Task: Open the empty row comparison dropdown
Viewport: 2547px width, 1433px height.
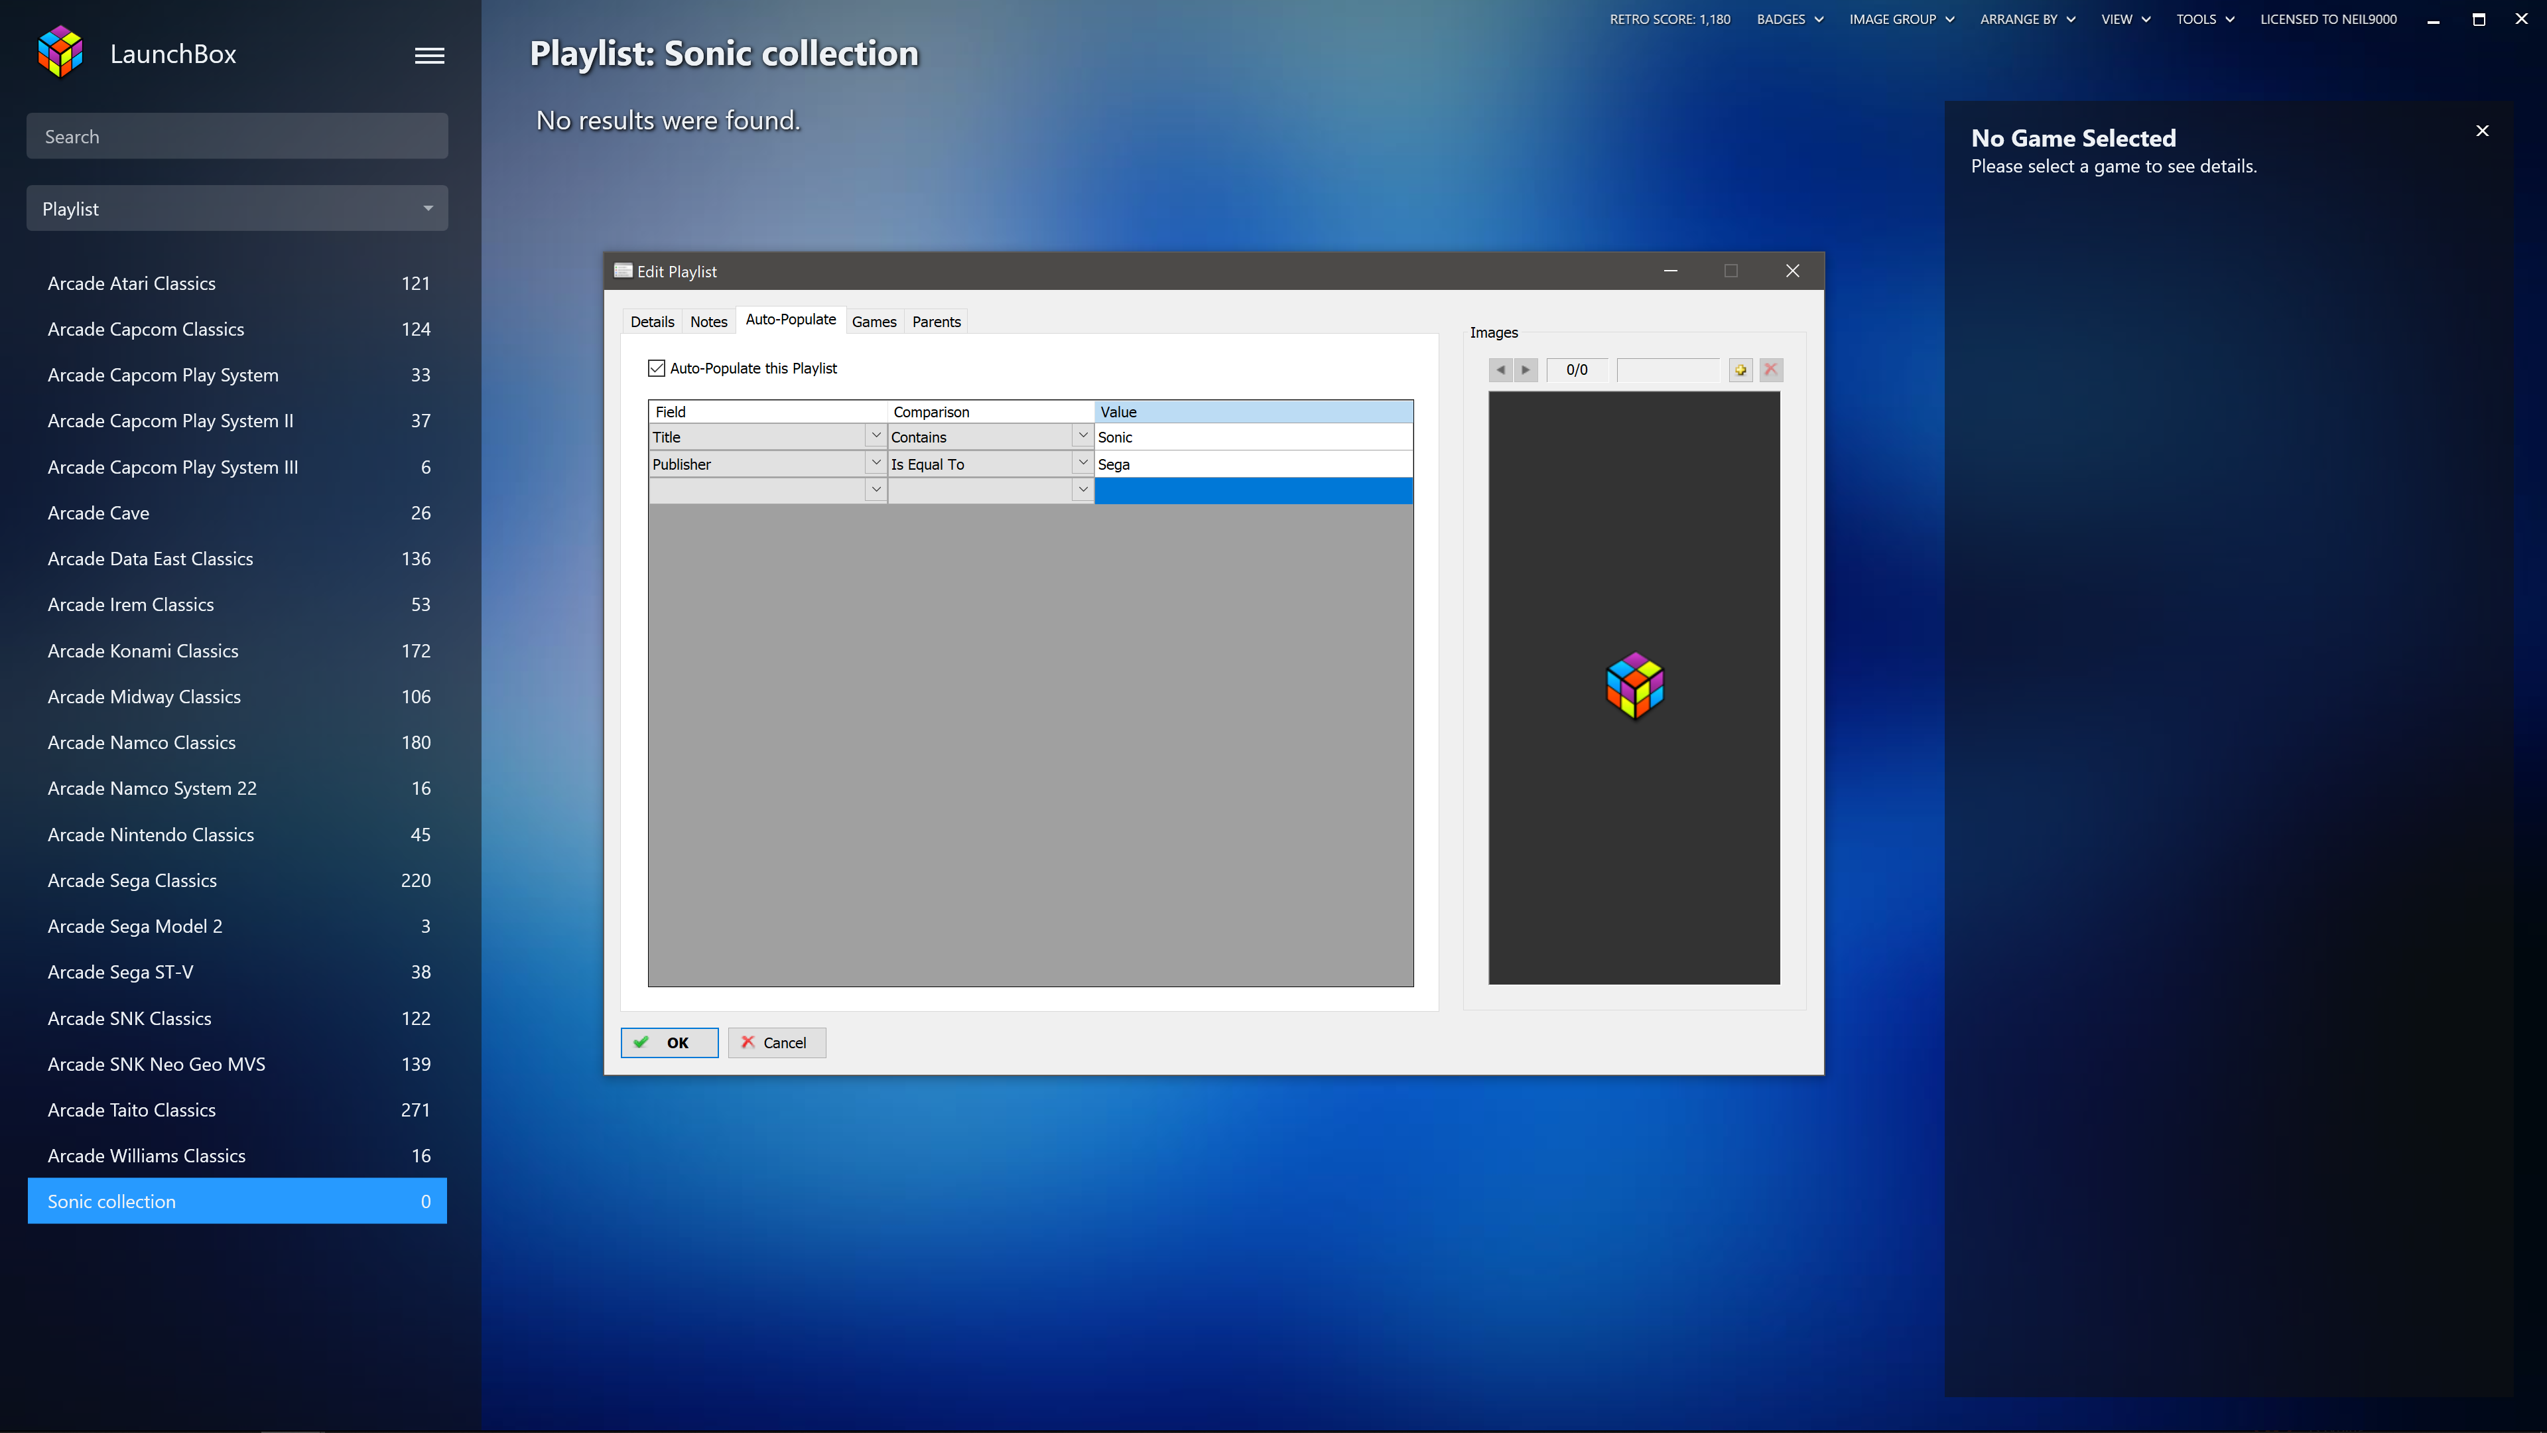Action: tap(1082, 490)
